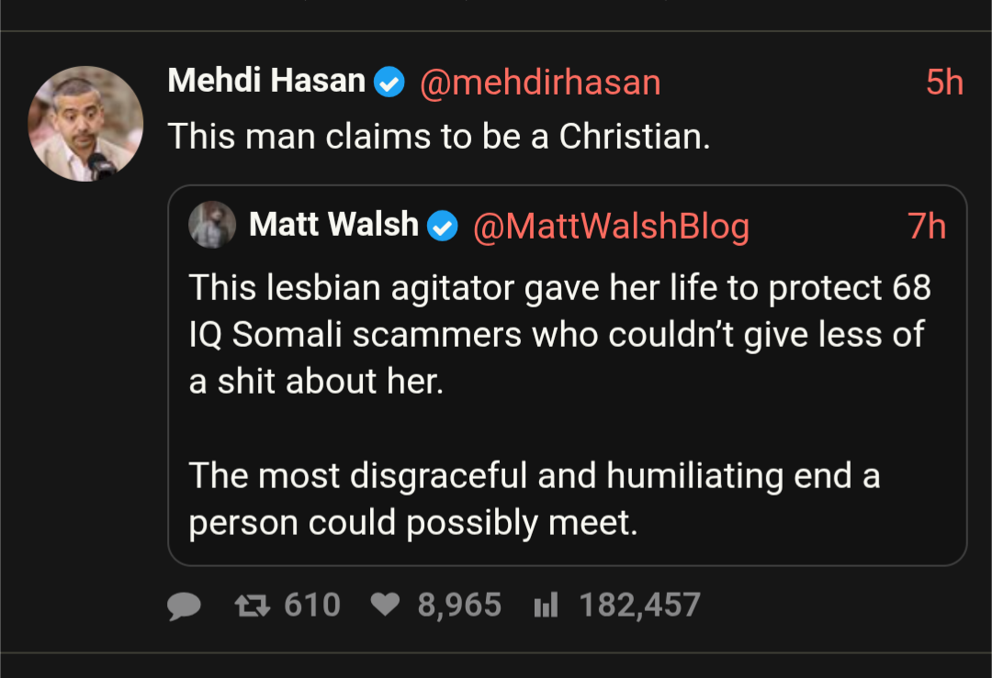
Task: Open Matt Walsh's small avatar
Action: tap(212, 225)
